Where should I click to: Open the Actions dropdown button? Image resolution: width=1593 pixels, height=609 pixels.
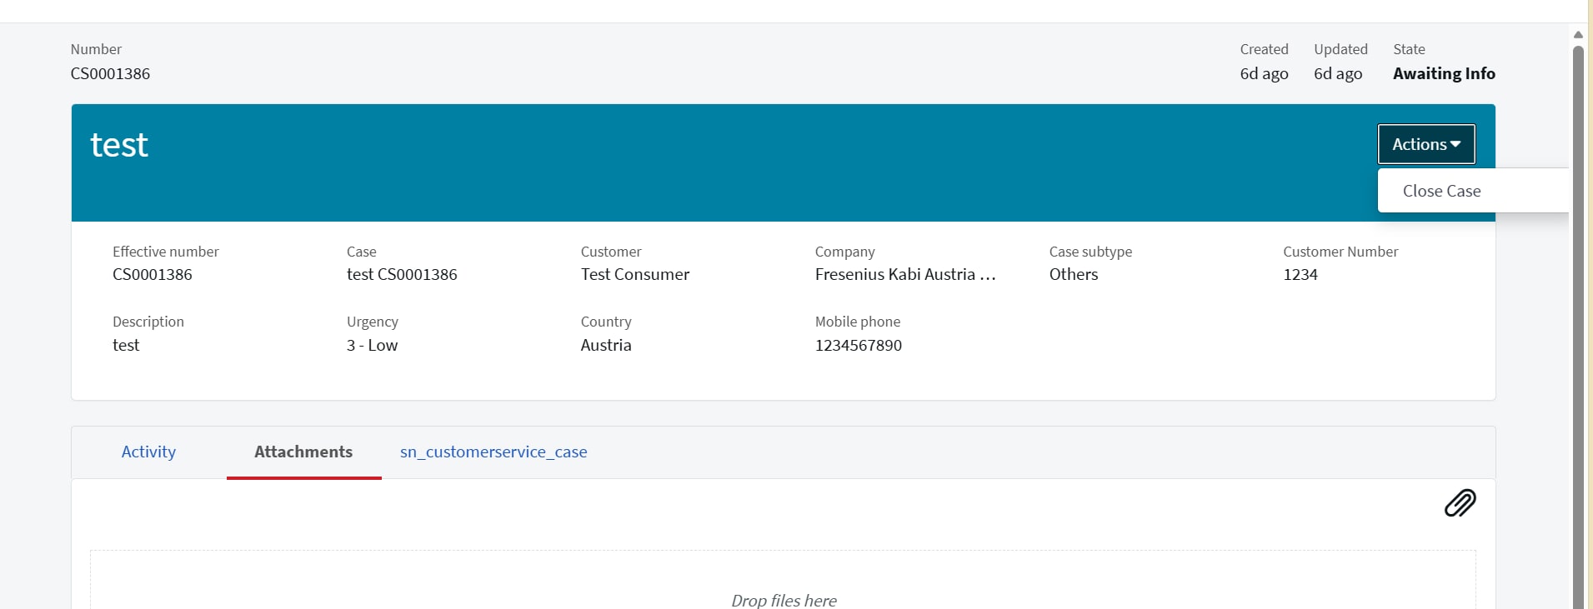coord(1425,144)
